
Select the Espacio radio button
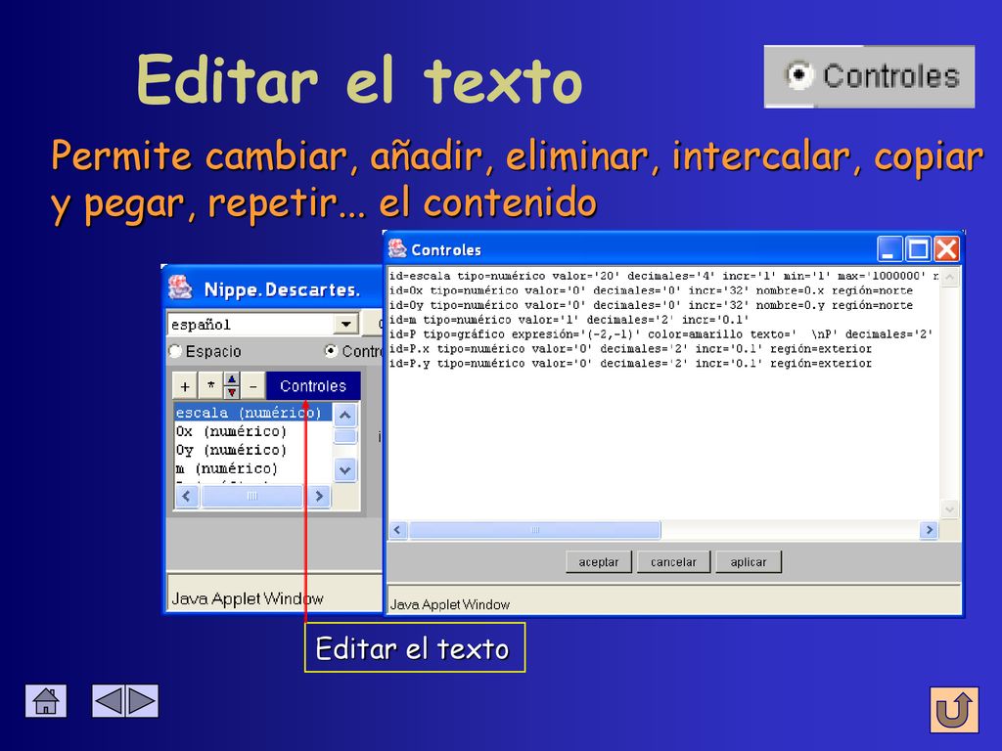[175, 351]
